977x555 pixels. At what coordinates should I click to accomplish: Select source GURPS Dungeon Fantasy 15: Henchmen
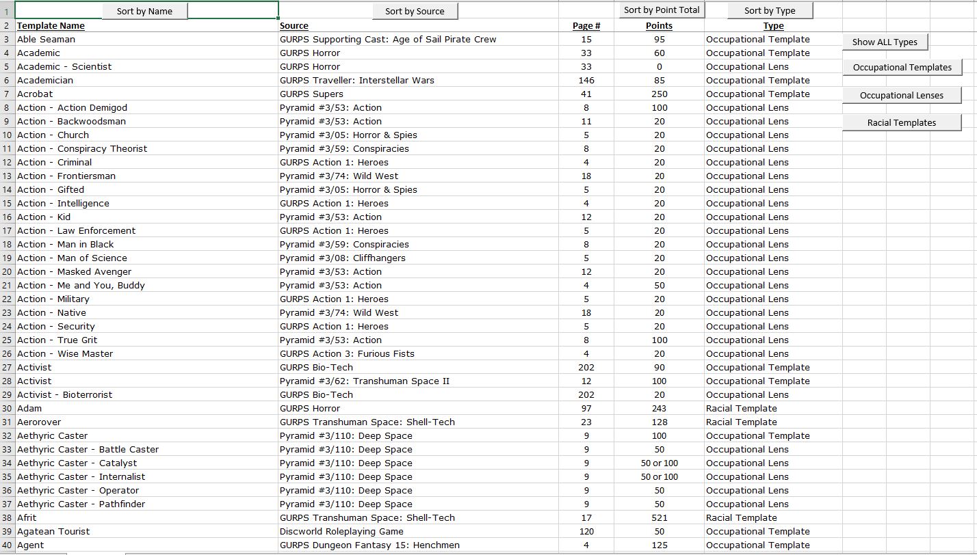coord(419,545)
